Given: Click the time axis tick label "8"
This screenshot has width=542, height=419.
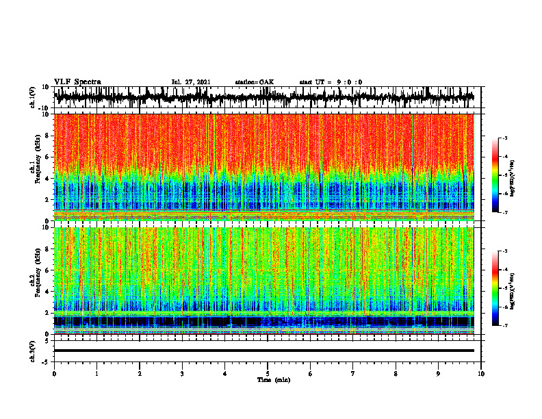Looking at the screenshot, I should point(396,374).
